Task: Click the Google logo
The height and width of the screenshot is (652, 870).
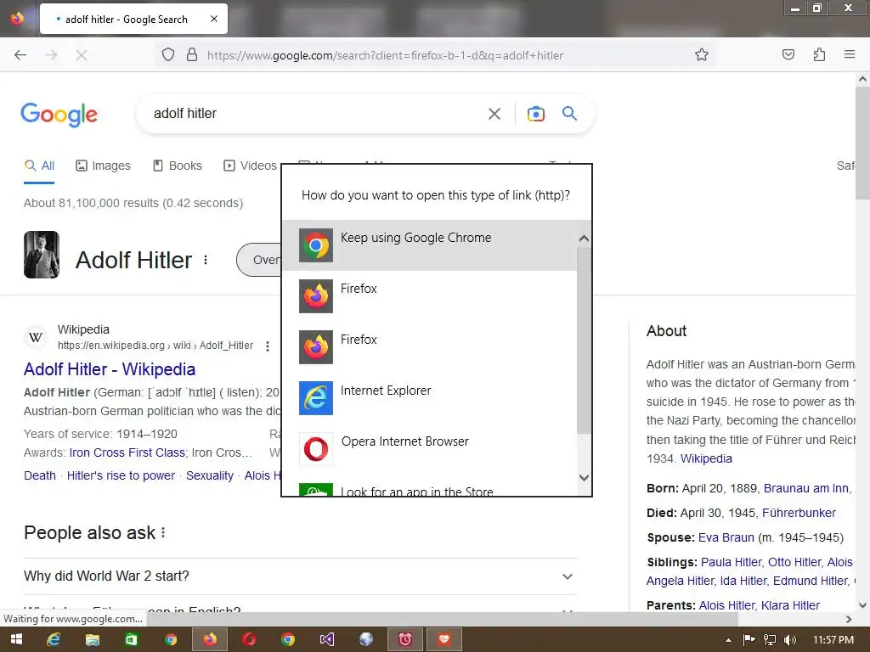Action: click(59, 115)
